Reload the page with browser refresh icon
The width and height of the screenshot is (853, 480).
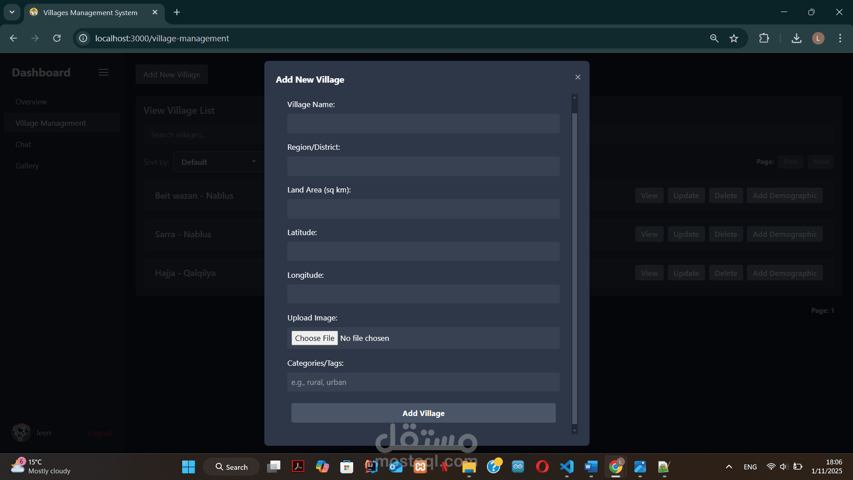pos(57,38)
